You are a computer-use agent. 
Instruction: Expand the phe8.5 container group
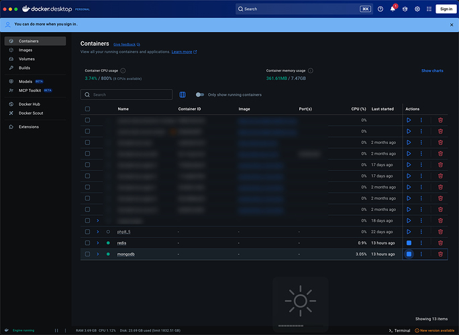(x=98, y=232)
